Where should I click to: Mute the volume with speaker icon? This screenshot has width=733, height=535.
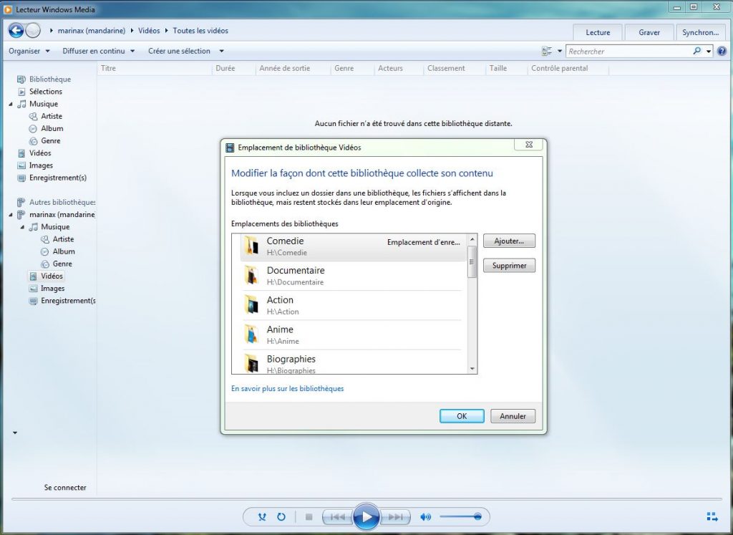pos(425,517)
